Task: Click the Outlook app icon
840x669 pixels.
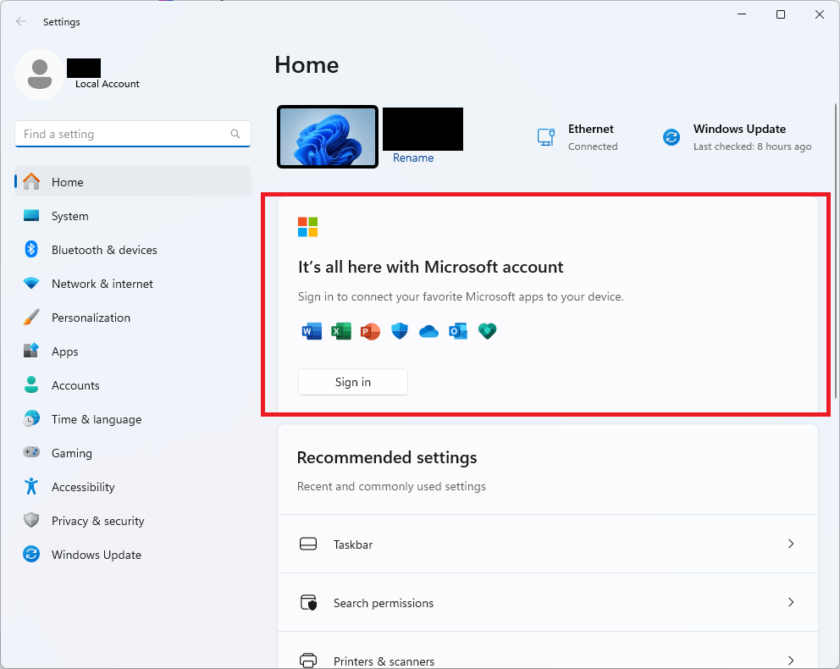Action: point(458,332)
